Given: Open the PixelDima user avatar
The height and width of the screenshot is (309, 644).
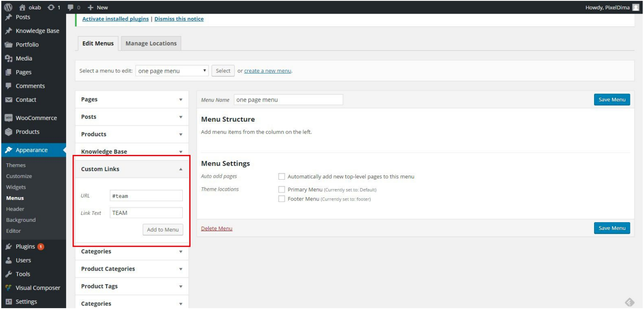Looking at the screenshot, I should [x=635, y=7].
